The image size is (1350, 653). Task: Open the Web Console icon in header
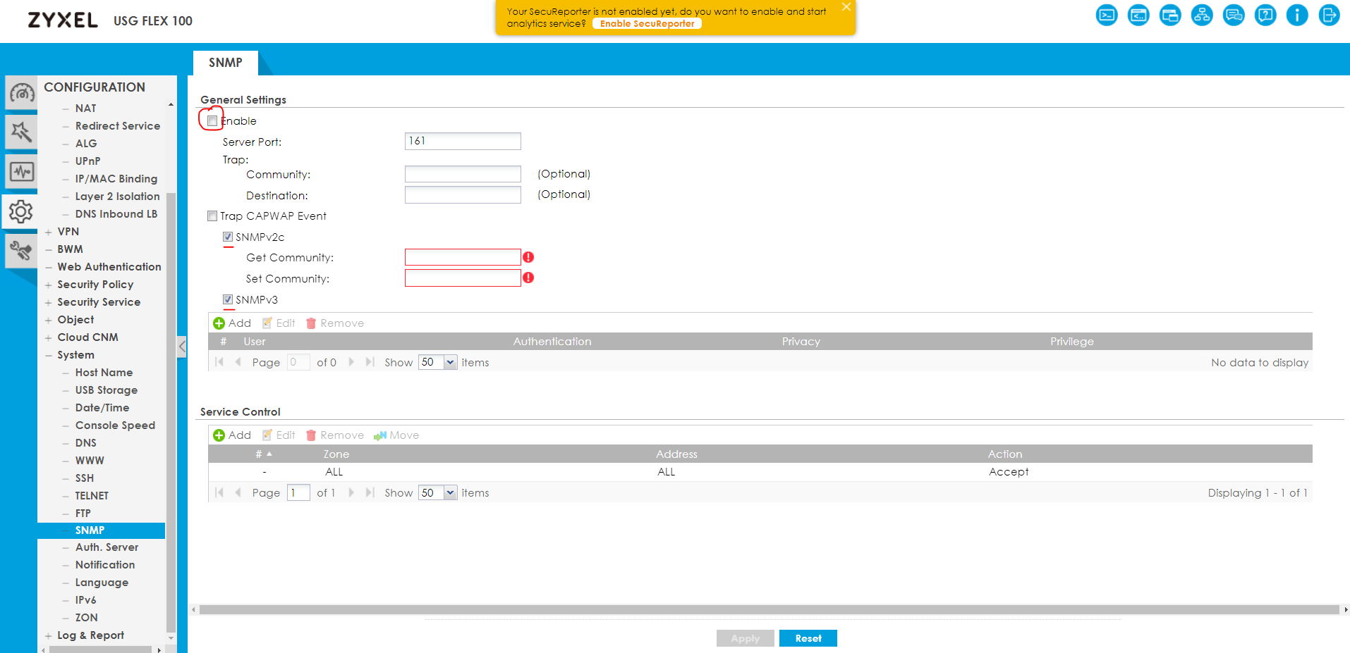click(1107, 15)
